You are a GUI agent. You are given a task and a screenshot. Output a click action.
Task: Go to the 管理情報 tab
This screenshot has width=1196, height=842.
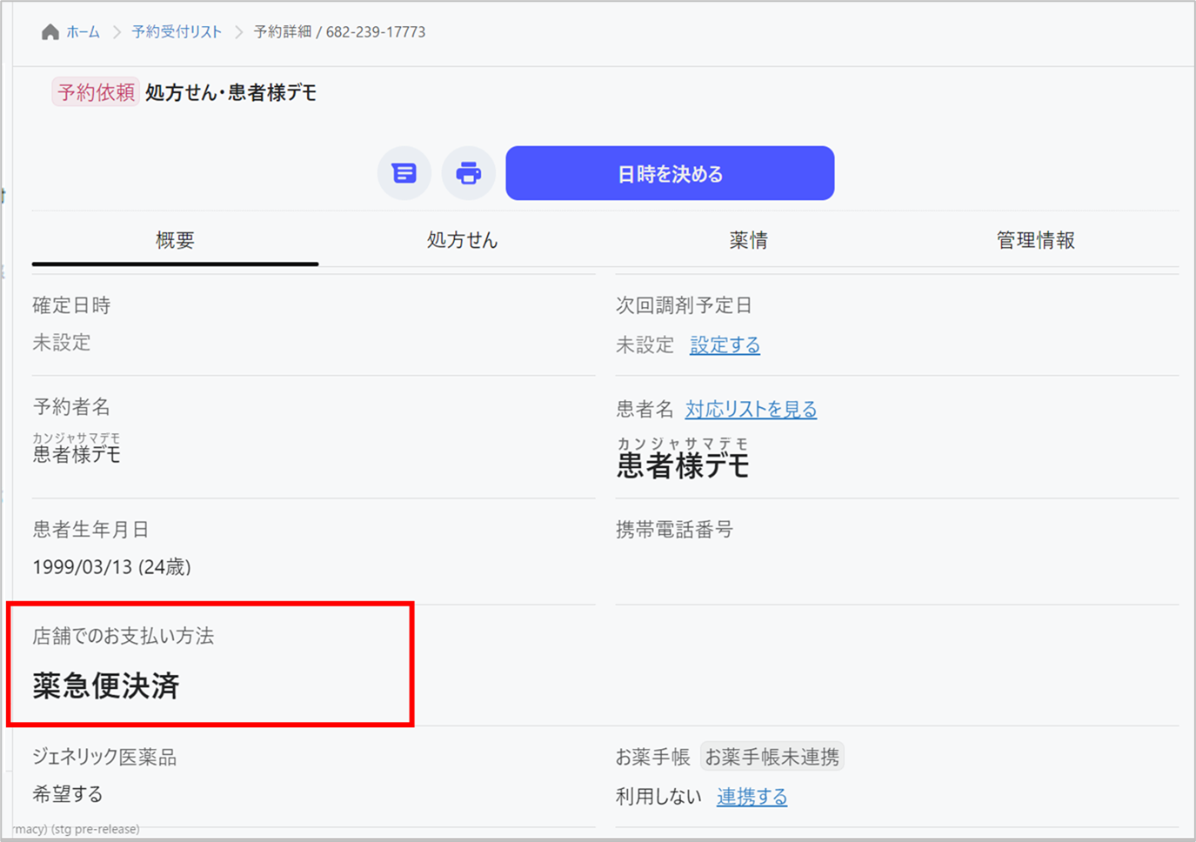point(1035,240)
